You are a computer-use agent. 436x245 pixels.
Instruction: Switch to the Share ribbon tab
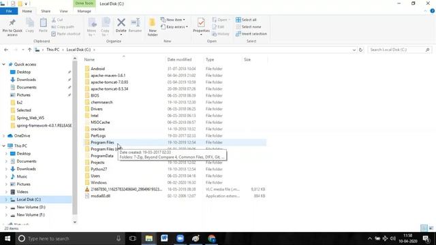[x=46, y=11]
